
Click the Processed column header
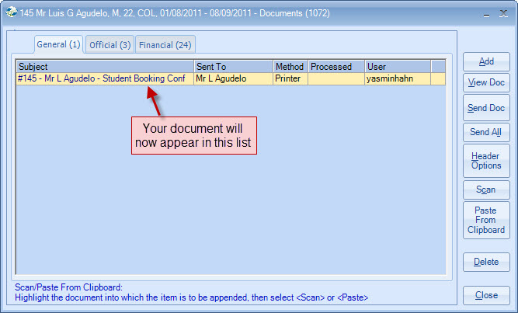click(335, 67)
